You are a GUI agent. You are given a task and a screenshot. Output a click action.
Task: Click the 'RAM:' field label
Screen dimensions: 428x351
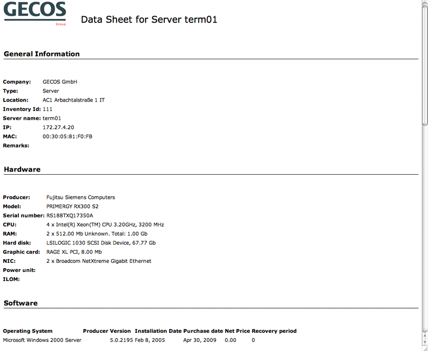point(10,234)
